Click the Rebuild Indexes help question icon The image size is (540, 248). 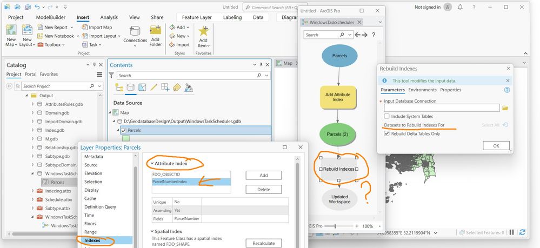[507, 90]
